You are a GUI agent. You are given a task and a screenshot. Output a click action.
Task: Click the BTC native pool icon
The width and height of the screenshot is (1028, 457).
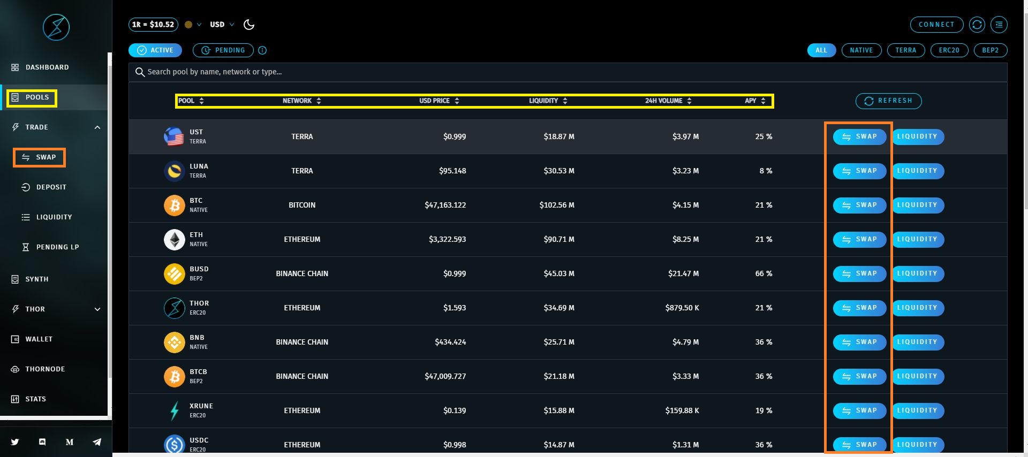click(174, 205)
